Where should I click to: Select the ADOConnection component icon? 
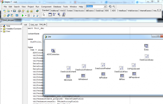click(x=53, y=51)
